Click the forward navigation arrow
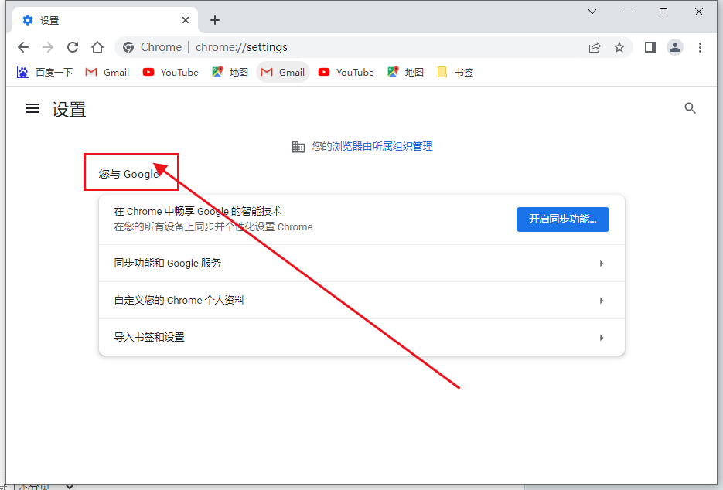The image size is (723, 490). 48,47
